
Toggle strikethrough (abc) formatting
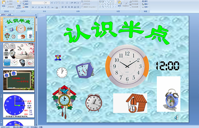click(42, 7)
